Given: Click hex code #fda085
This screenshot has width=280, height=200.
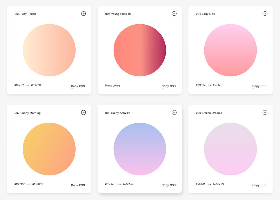Looking at the screenshot, I should point(38,184).
